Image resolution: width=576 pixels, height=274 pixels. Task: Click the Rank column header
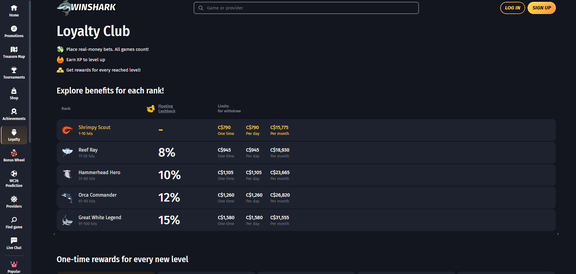(x=66, y=109)
